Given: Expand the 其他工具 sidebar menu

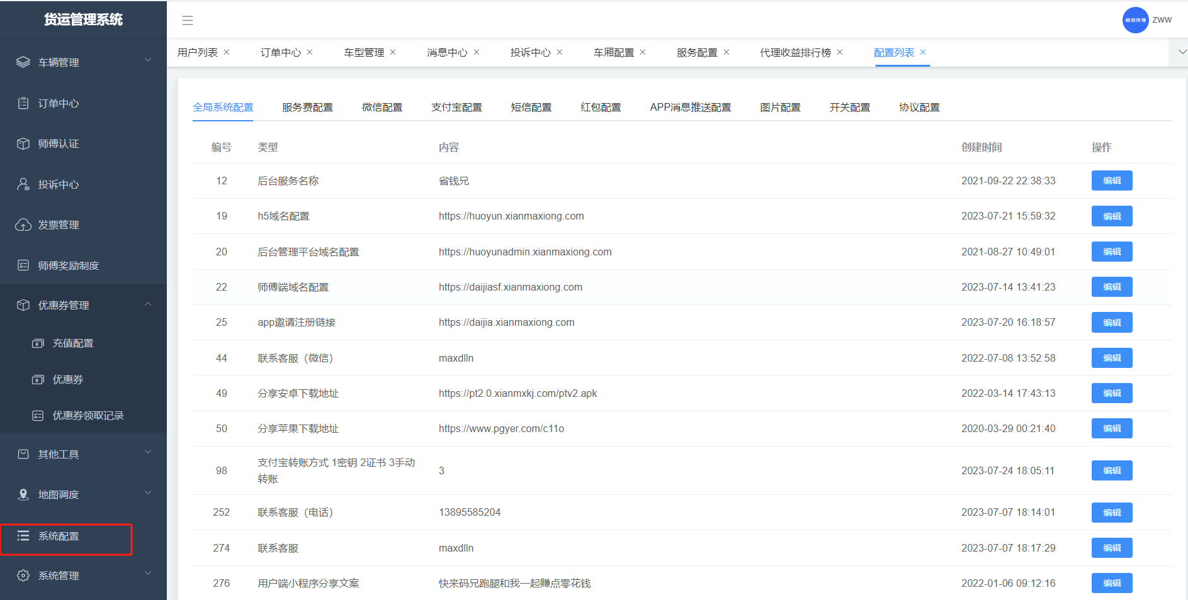Looking at the screenshot, I should [x=148, y=452].
